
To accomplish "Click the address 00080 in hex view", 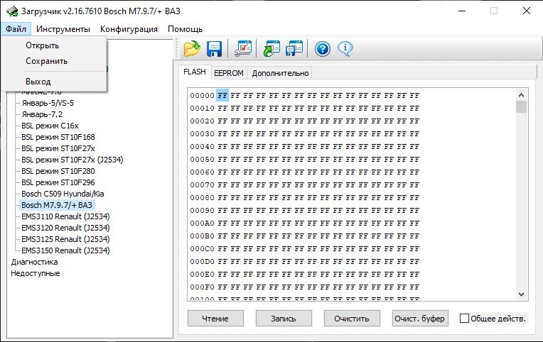I will tap(203, 198).
